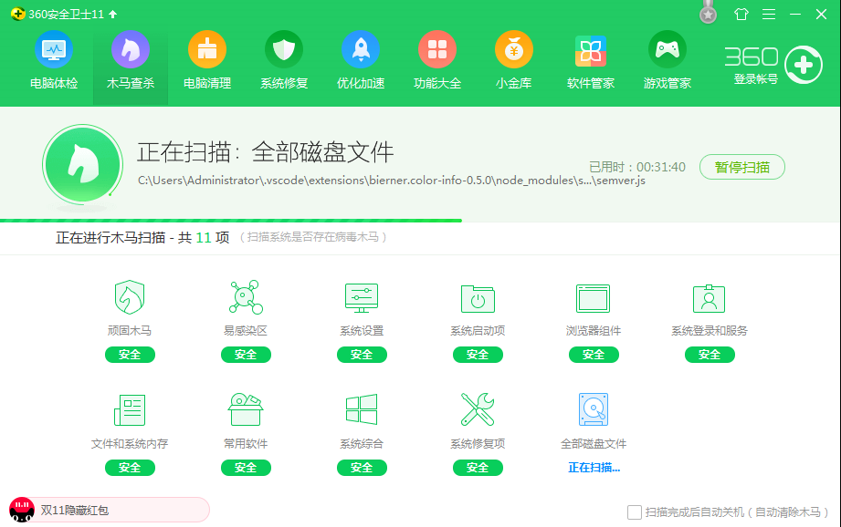
Task: Click the 常用软件 scan item icon
Action: tap(246, 409)
